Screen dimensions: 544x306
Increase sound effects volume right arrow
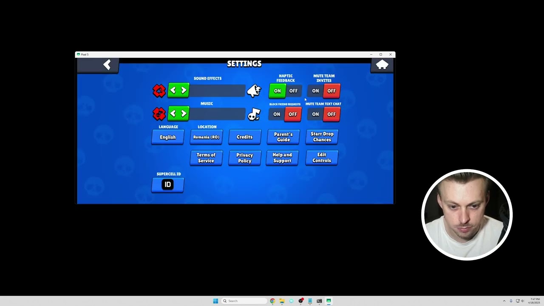coord(184,91)
